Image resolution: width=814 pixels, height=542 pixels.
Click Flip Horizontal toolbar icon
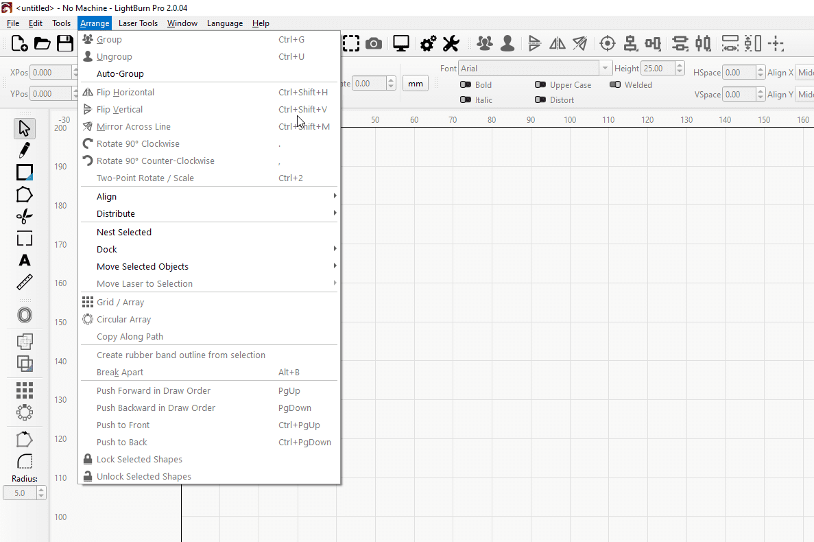tap(557, 44)
